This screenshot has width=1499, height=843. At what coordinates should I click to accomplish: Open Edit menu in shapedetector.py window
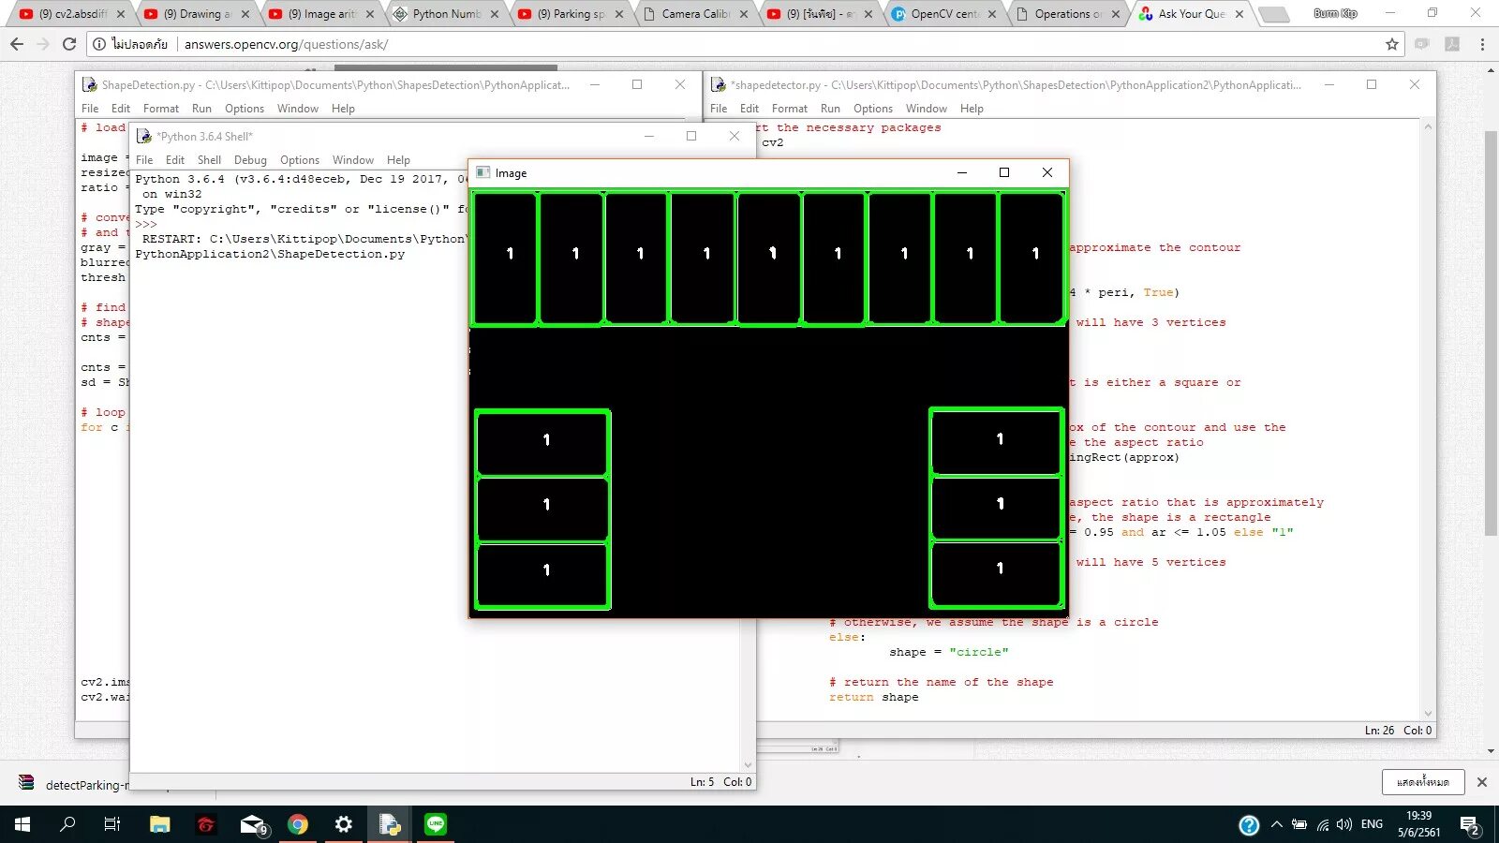click(x=749, y=109)
